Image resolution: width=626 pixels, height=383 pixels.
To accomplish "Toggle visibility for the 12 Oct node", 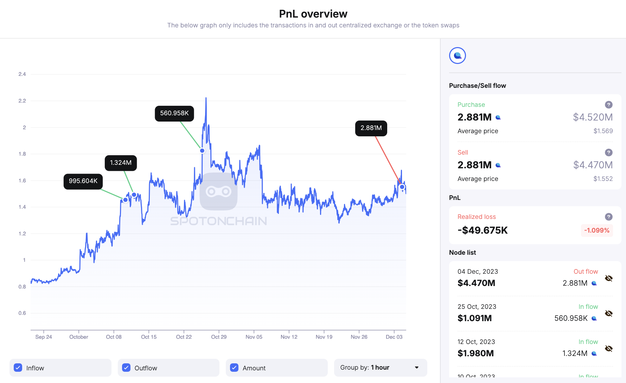I will 608,348.
